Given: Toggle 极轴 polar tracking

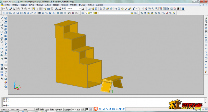Looking at the screenshot, I should tap(52, 109).
